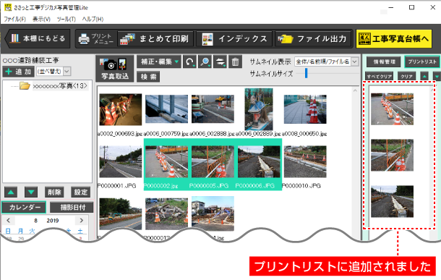Select the houses construction site thumbnail
441x280 pixels.
(213, 213)
